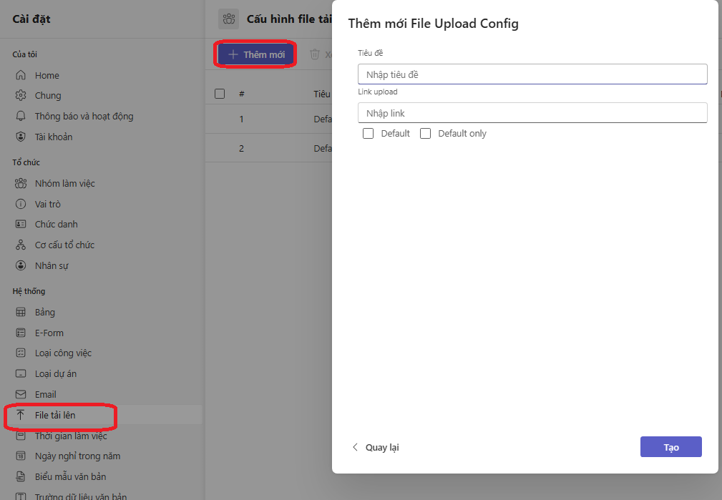Select Loại công việc in sidebar
722x500 pixels.
click(63, 353)
